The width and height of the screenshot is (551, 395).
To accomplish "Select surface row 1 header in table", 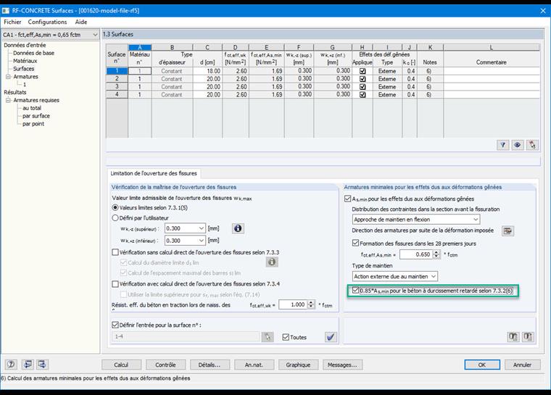I will point(117,70).
